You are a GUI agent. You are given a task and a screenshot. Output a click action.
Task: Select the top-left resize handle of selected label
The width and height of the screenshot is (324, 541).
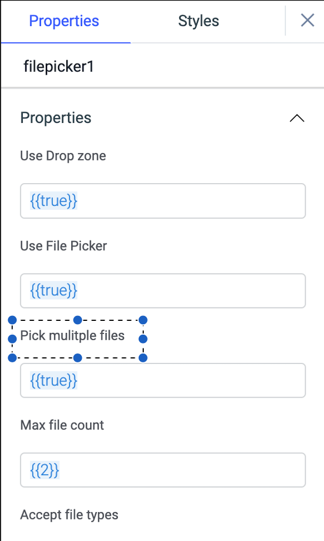pos(11,319)
